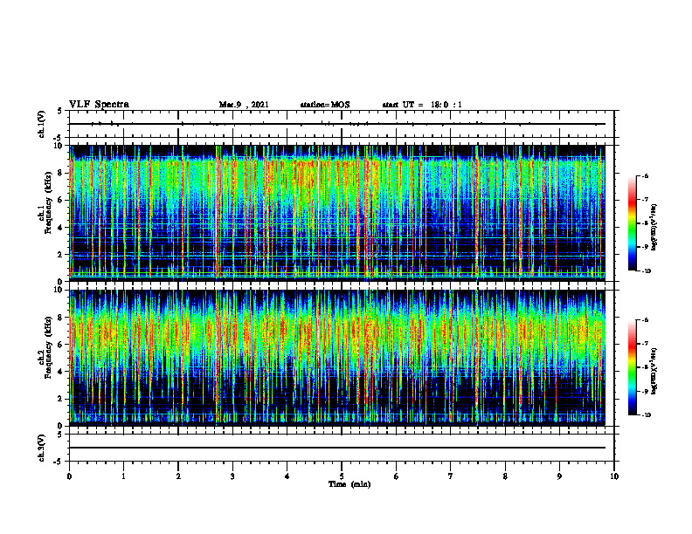The height and width of the screenshot is (534, 692).
Task: Click the "8" frequency tick of ch.2 spectrogram
Action: (61, 318)
